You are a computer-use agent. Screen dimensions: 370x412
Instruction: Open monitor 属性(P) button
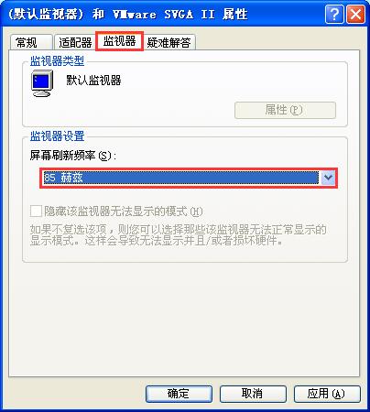tap(285, 110)
